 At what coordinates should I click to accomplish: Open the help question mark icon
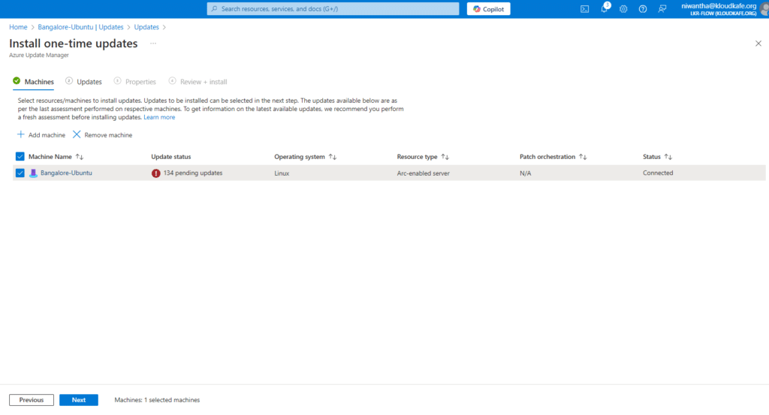(x=642, y=9)
